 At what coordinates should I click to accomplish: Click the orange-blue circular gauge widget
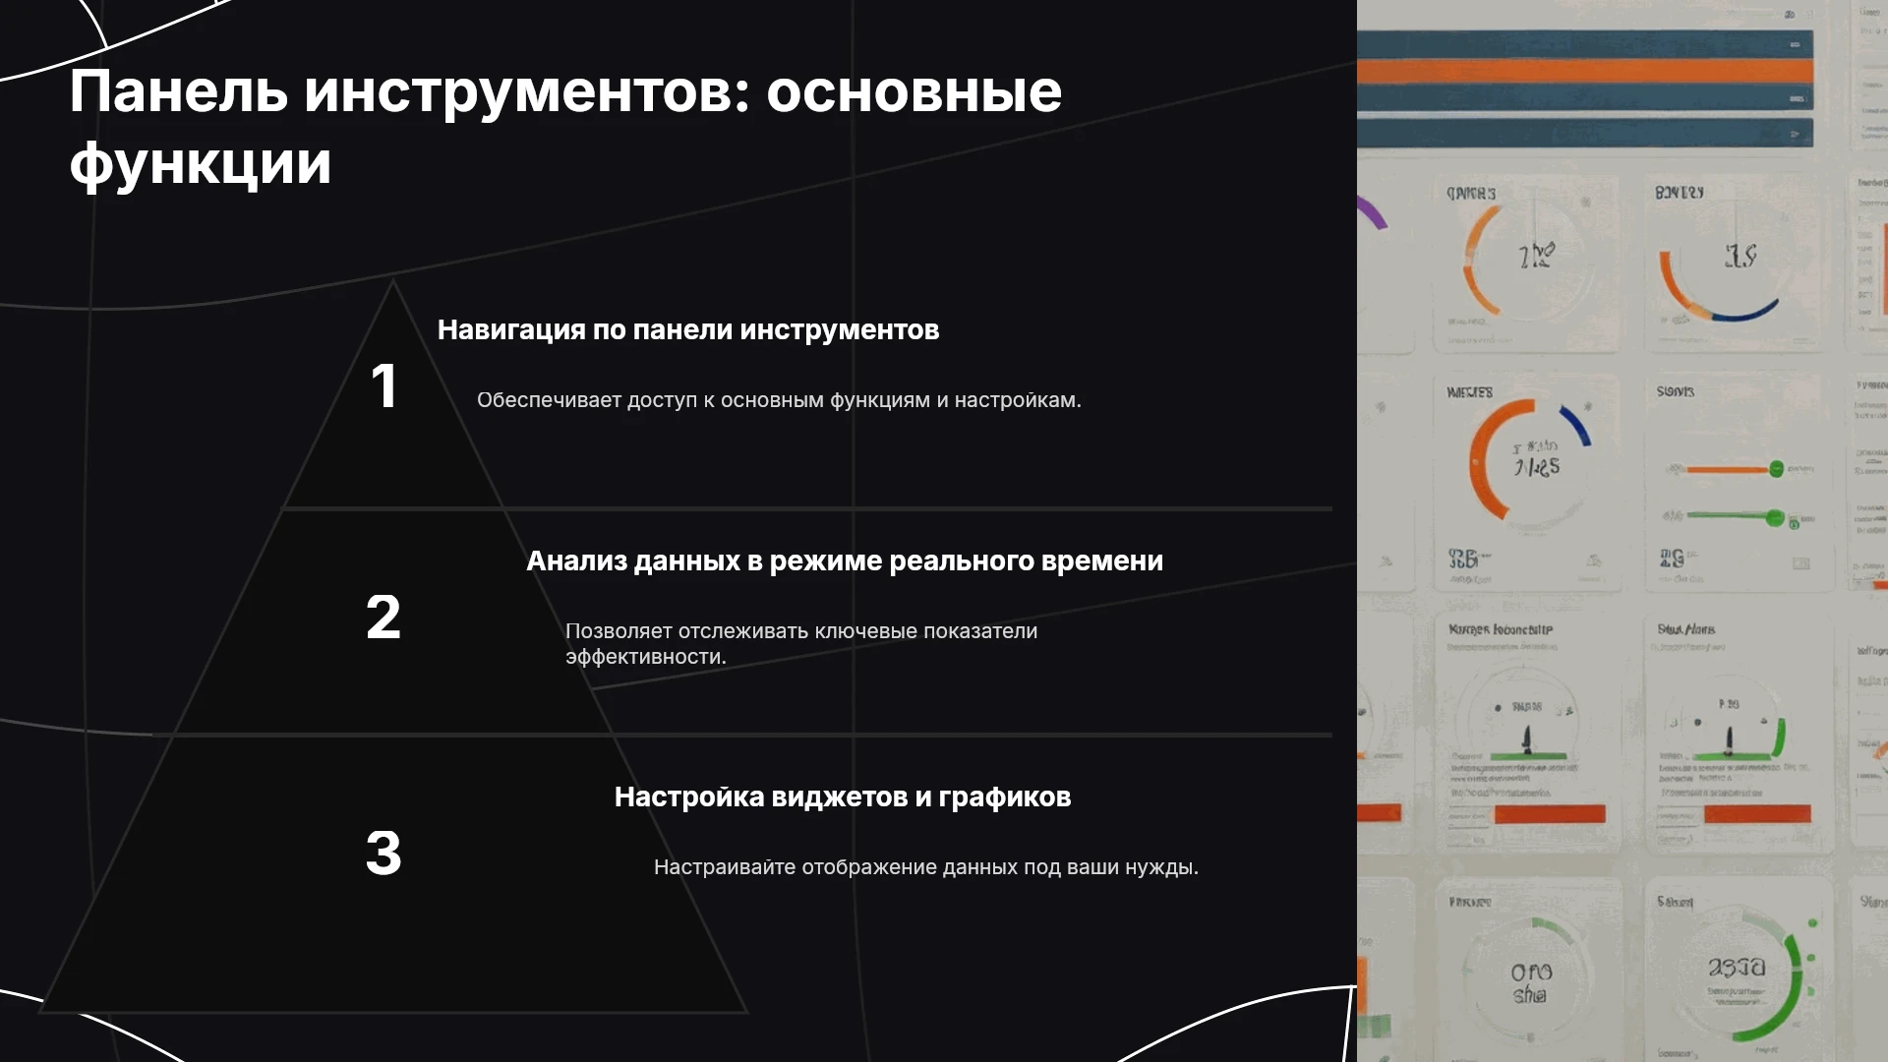point(1530,459)
